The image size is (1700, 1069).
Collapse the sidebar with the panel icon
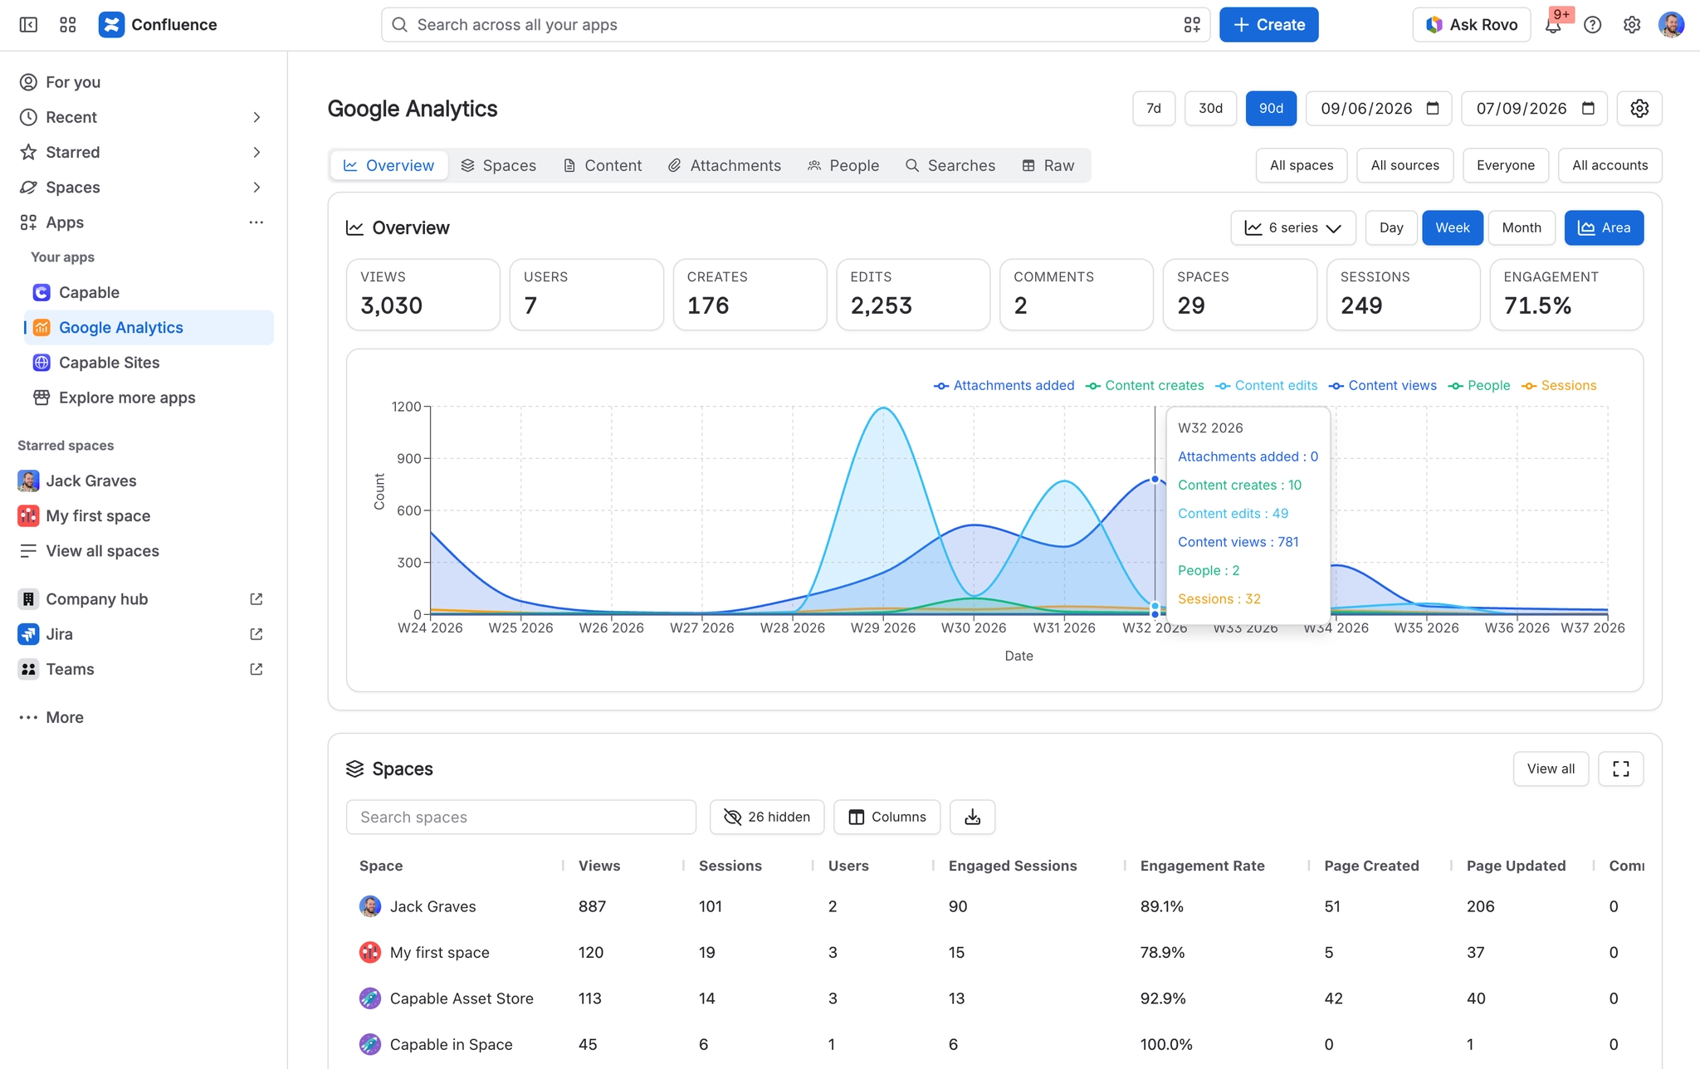point(28,25)
